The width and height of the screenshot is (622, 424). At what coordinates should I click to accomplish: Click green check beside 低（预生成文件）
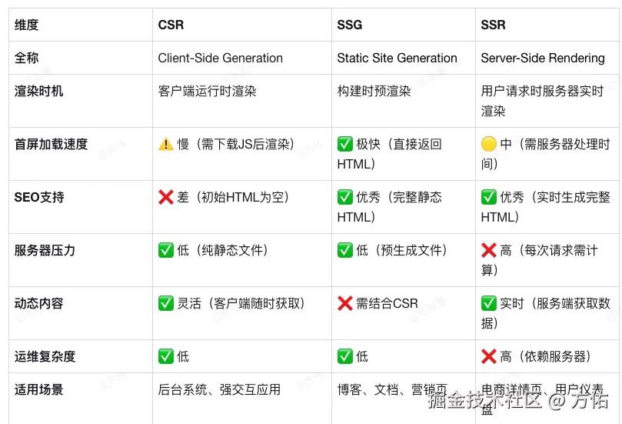coord(345,250)
